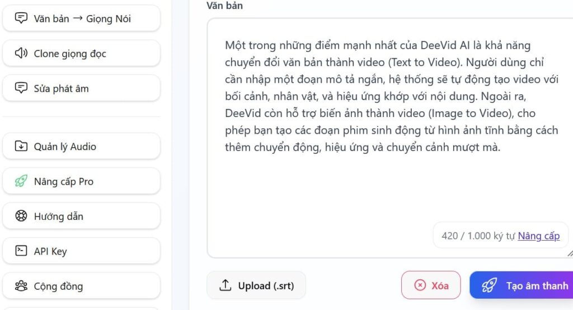Click the Upload (.srt) button
This screenshot has width=573, height=310.
point(257,285)
